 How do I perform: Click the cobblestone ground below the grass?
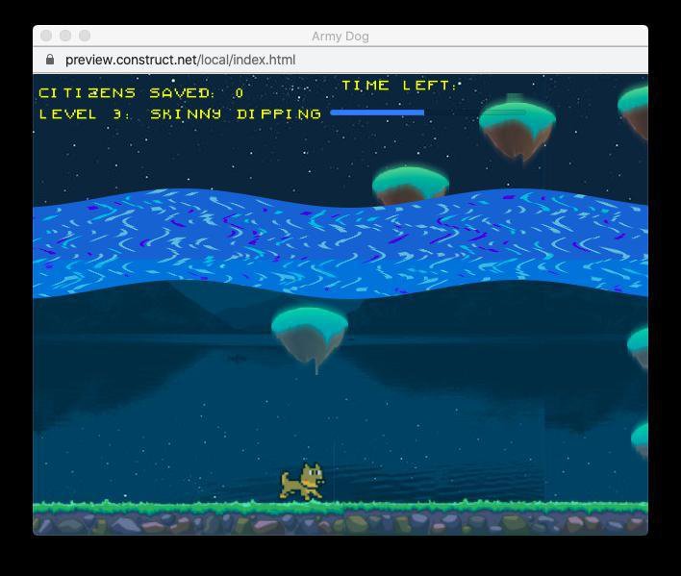tap(340, 524)
